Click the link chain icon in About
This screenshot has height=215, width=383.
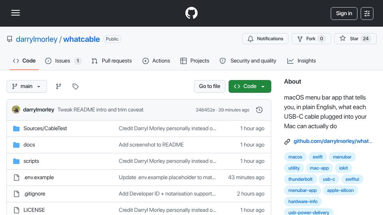[x=287, y=141]
